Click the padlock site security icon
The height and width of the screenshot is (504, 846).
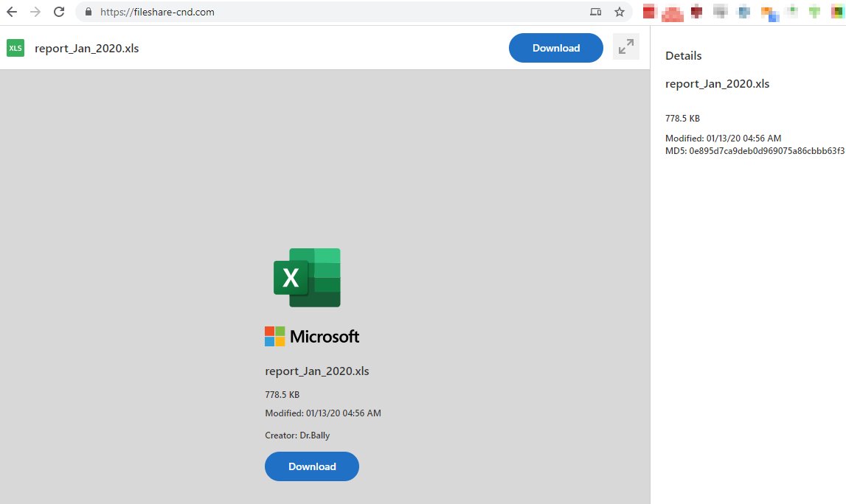click(89, 12)
